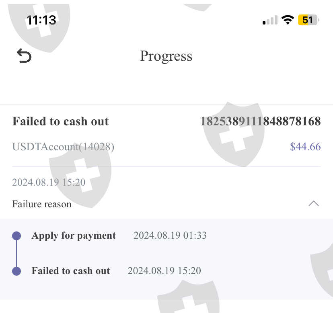Tap the Apply for payment timeline dot
The image size is (333, 313).
click(16, 236)
